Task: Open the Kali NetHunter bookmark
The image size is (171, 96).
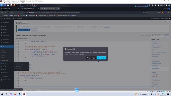Action: 41,16
